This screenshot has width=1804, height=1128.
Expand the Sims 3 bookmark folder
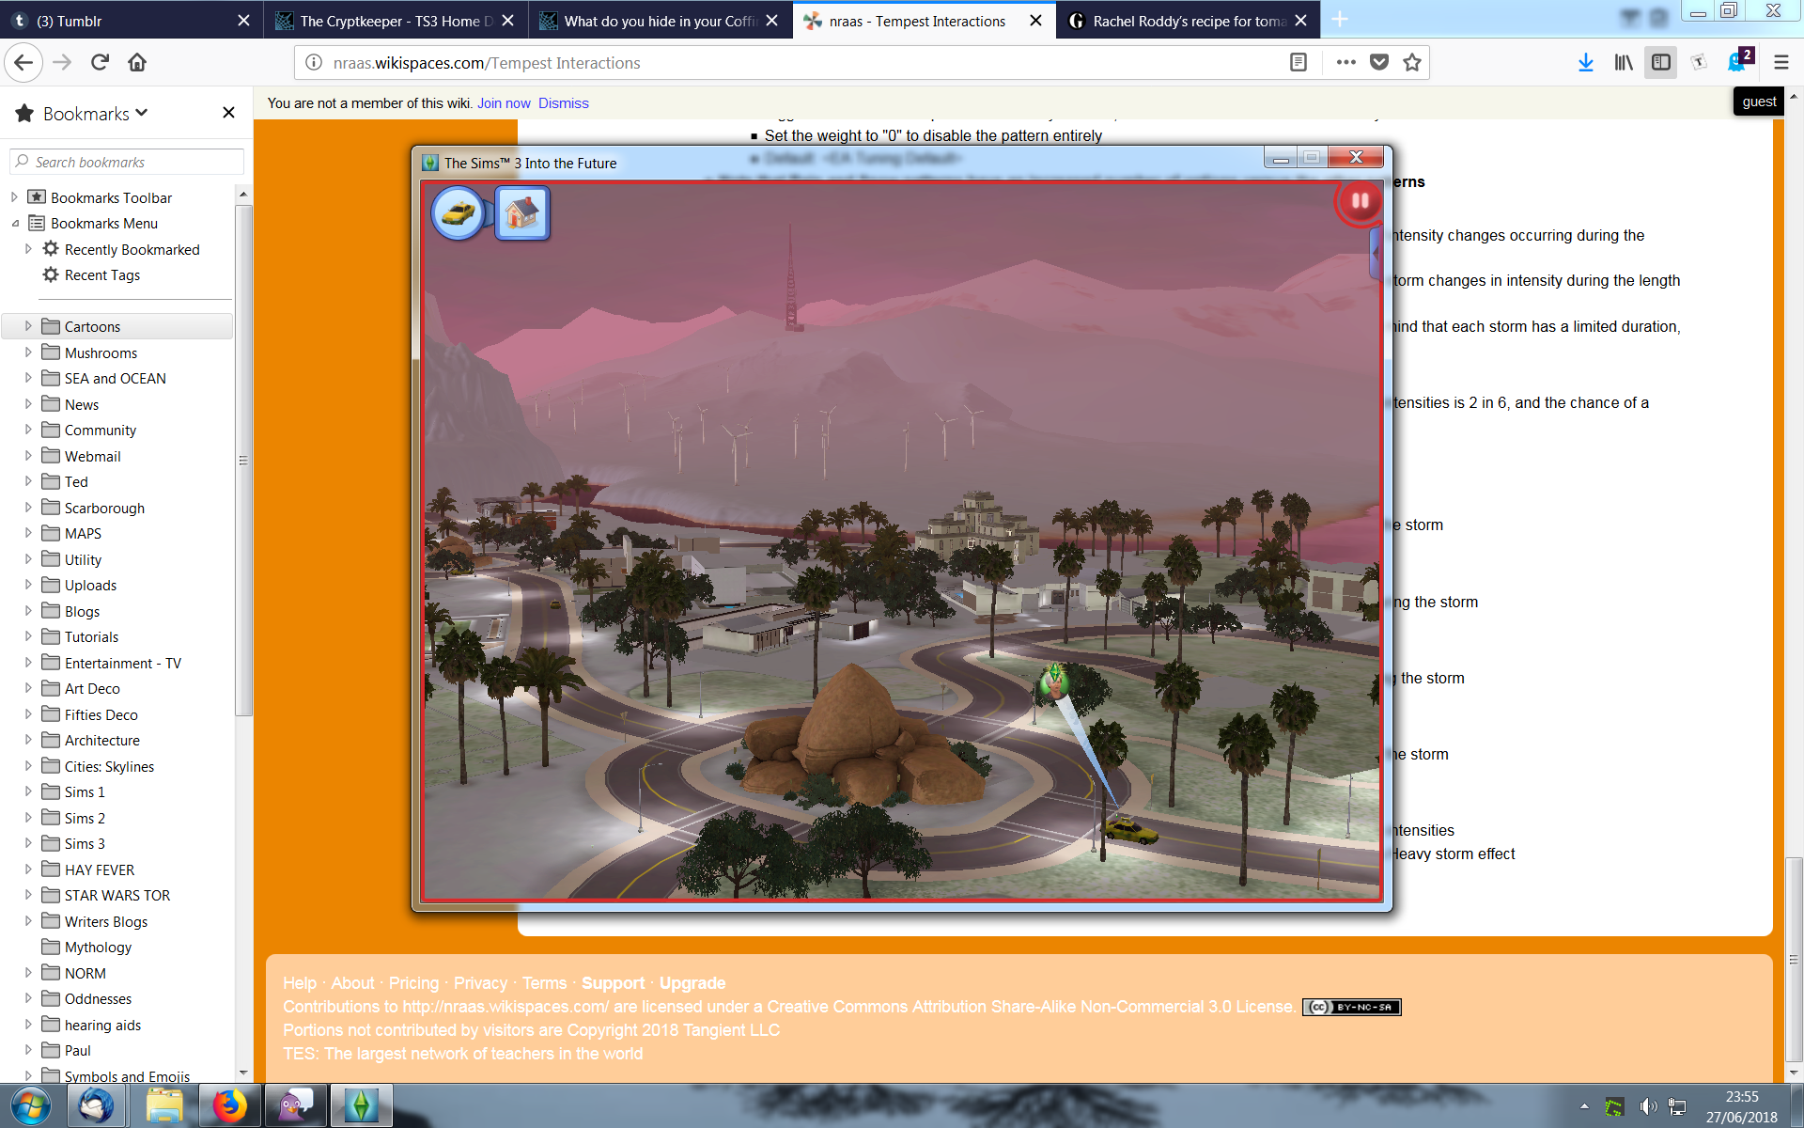(x=28, y=843)
